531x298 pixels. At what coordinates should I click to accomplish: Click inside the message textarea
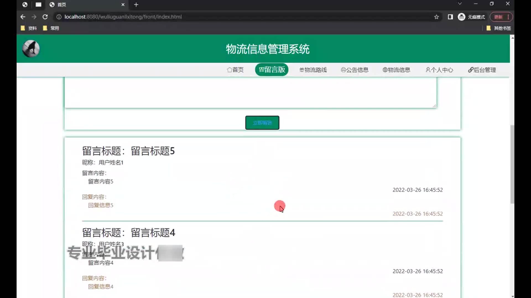pyautogui.click(x=250, y=92)
